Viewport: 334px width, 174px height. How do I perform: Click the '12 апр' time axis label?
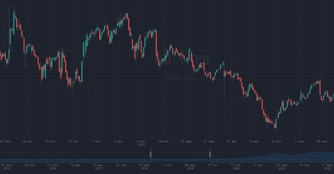coord(231,141)
